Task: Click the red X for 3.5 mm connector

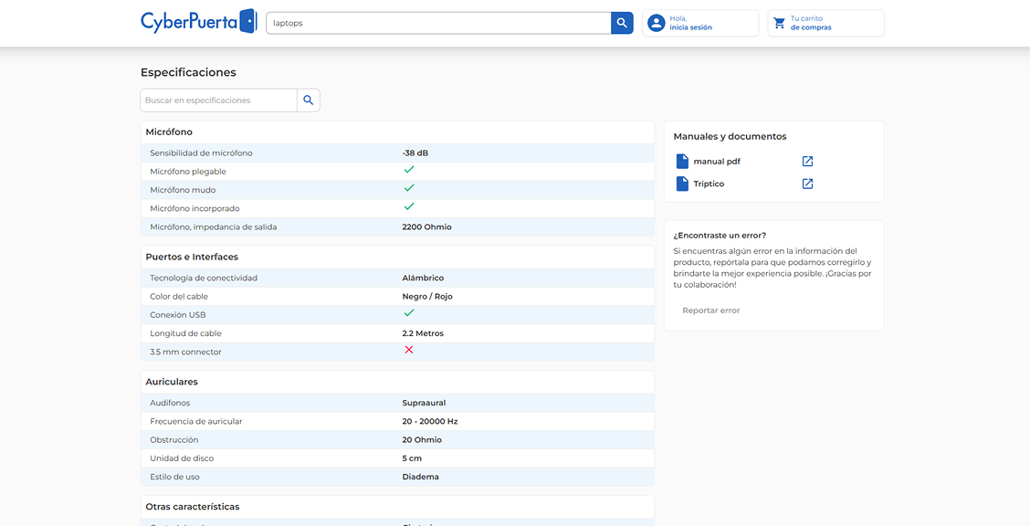Action: click(x=409, y=350)
